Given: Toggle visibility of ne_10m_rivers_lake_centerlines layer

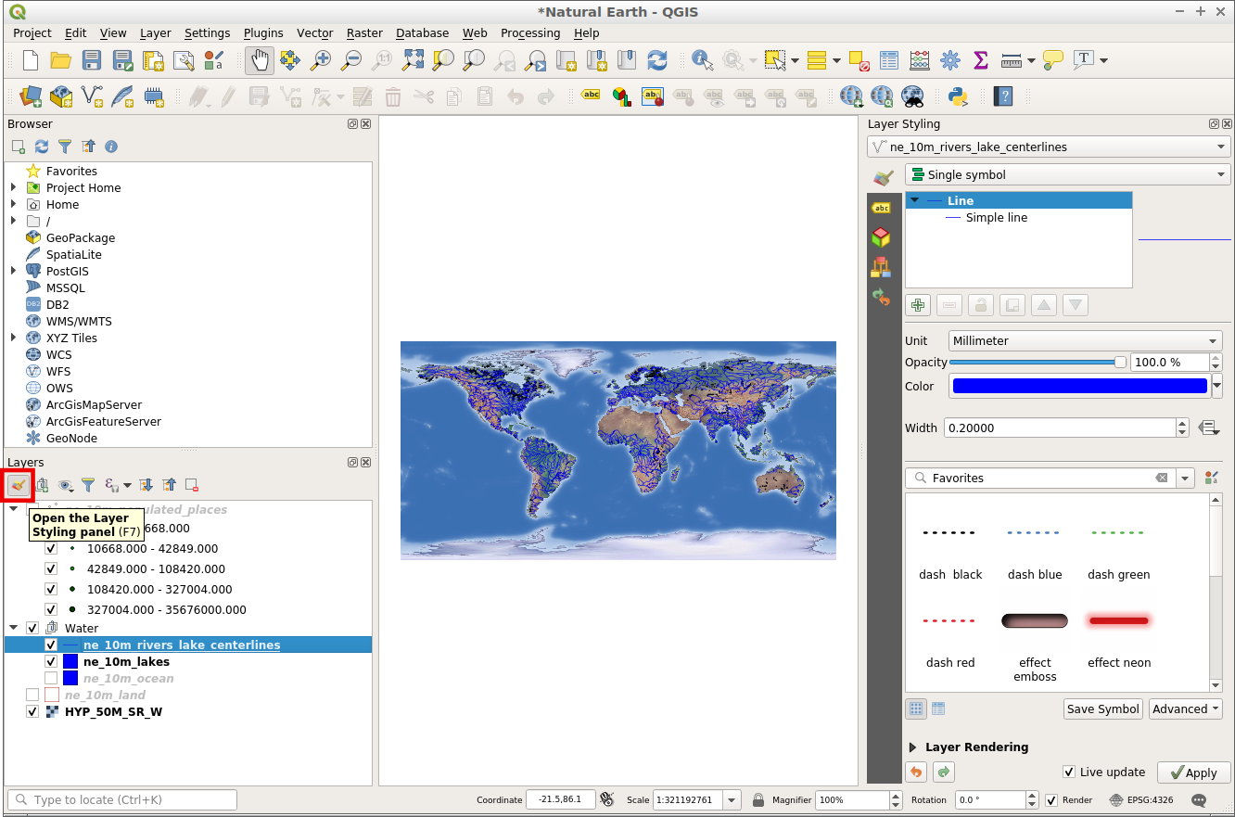Looking at the screenshot, I should [51, 645].
